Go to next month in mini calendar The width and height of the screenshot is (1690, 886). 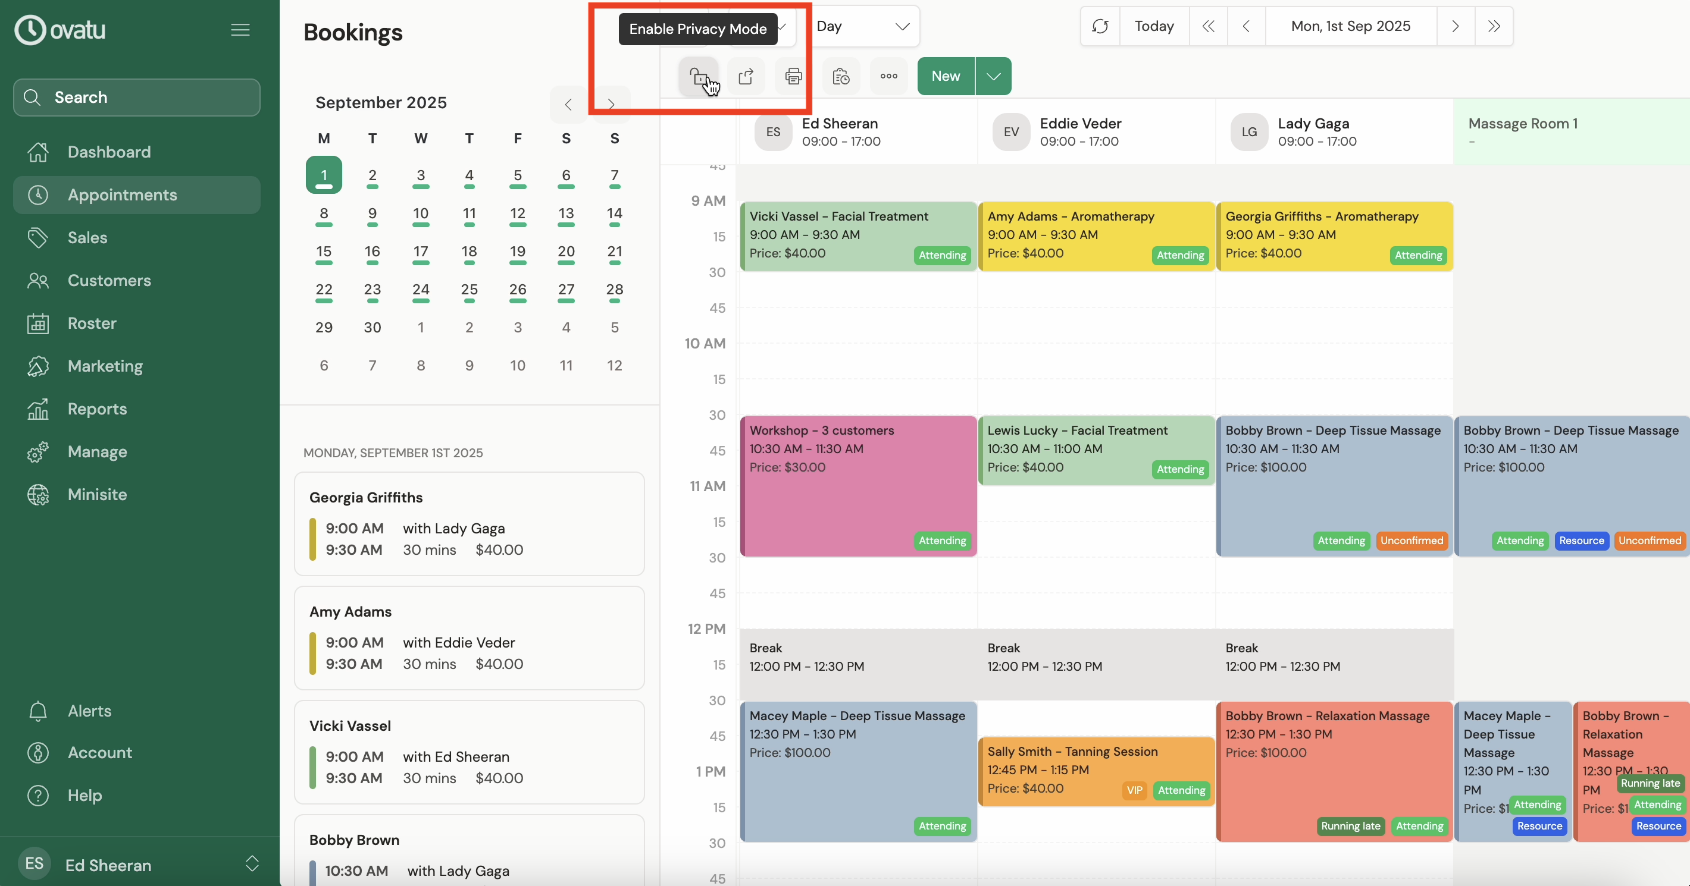point(611,104)
